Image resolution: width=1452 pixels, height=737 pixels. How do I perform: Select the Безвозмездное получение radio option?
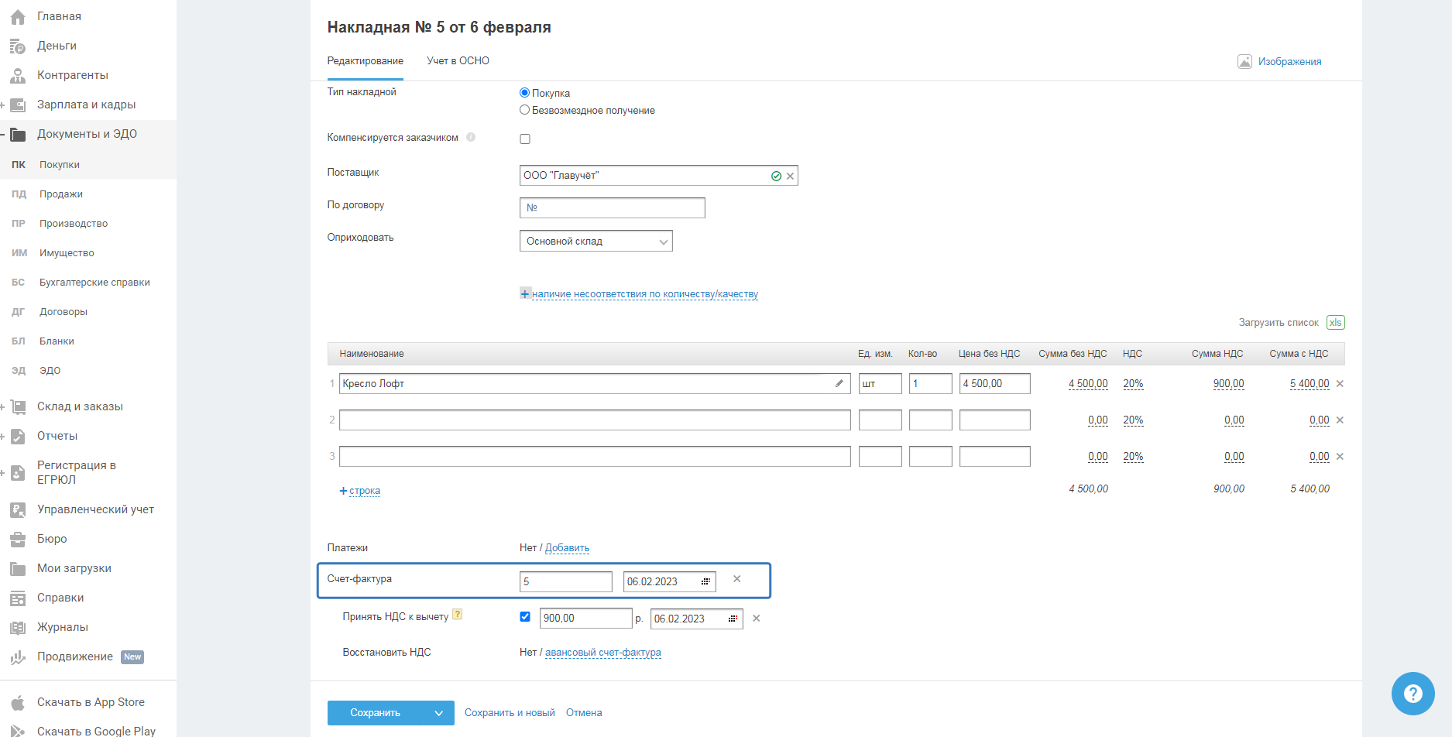pyautogui.click(x=525, y=110)
